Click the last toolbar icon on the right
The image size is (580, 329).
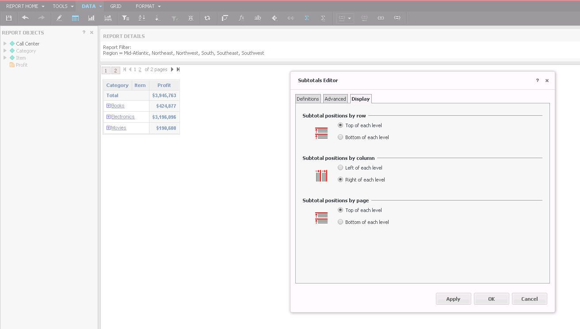[397, 18]
